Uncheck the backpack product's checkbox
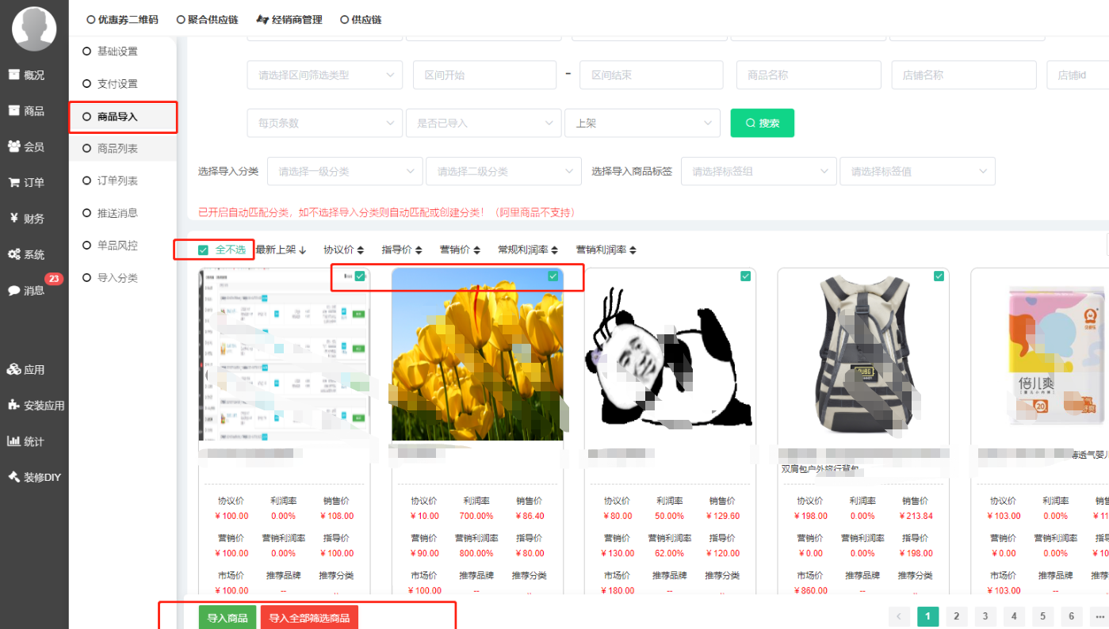This screenshot has height=629, width=1109. [x=939, y=276]
